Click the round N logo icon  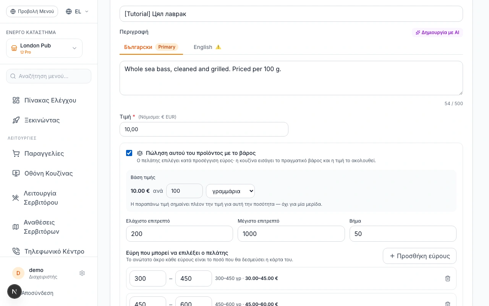[15, 291]
